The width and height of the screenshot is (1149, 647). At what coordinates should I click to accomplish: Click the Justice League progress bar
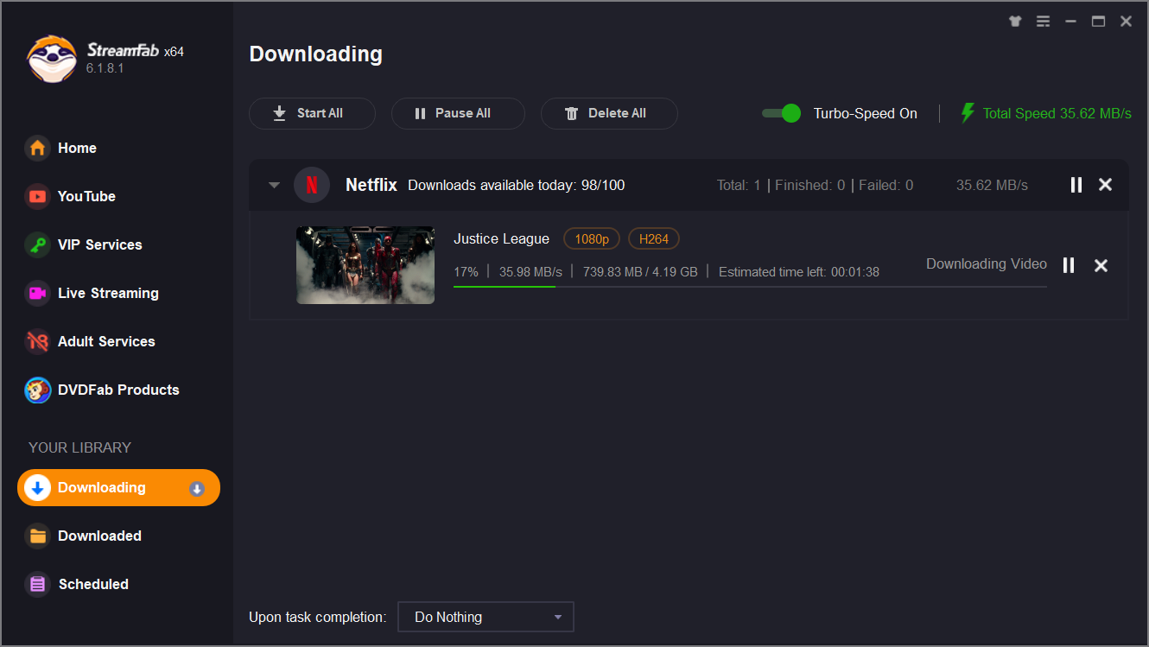(750, 287)
